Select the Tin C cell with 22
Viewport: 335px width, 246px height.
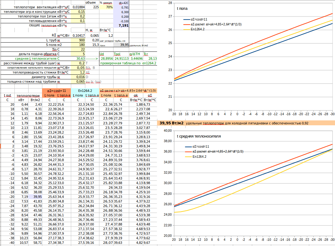(78, 49)
